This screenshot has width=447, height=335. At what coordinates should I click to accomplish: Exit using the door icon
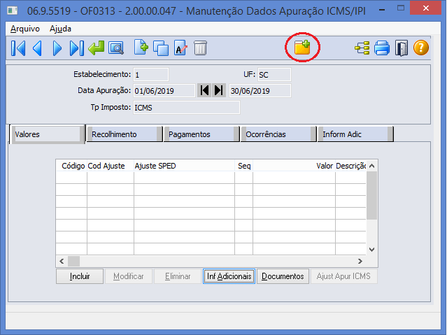[x=402, y=48]
